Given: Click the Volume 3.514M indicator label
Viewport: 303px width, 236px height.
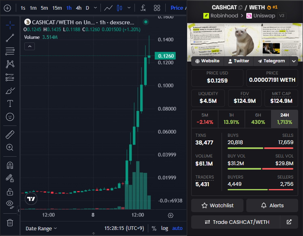Looking at the screenshot, I should pos(41,37).
